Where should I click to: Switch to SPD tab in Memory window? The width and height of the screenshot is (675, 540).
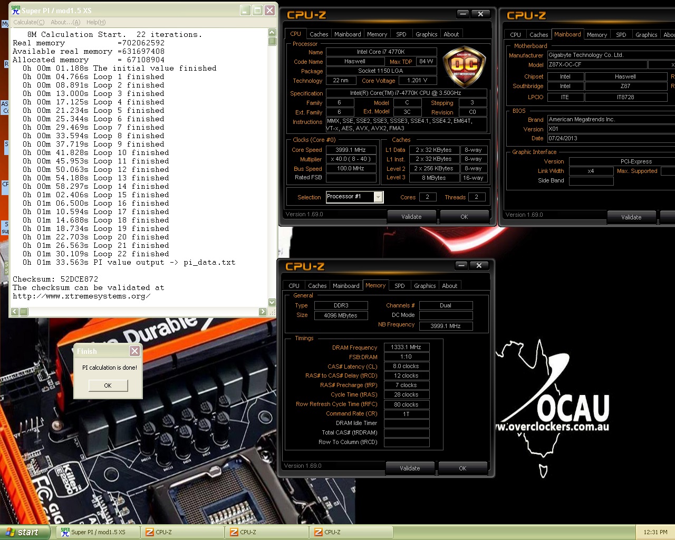400,286
